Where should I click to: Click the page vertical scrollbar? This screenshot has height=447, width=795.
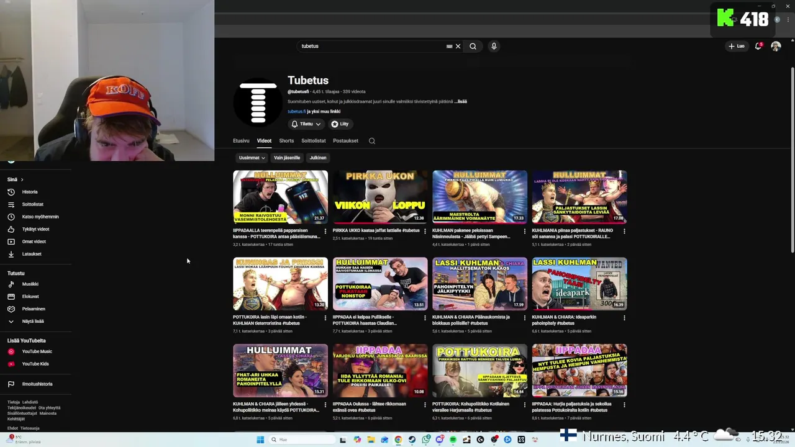(792, 158)
